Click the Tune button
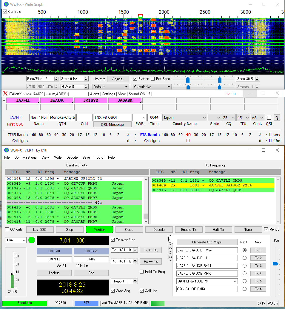Viewport: 285px width, 309px height. pyautogui.click(x=248, y=230)
